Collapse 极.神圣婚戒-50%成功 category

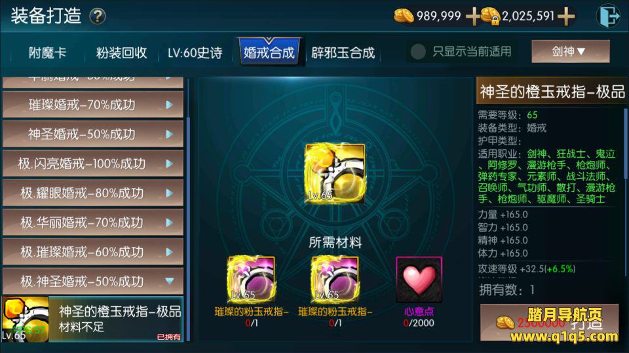(93, 281)
